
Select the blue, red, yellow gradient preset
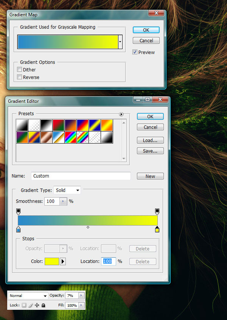(82, 125)
